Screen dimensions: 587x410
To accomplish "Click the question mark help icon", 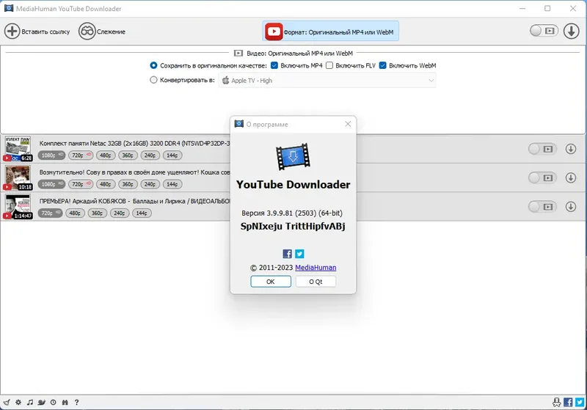I will [76, 402].
